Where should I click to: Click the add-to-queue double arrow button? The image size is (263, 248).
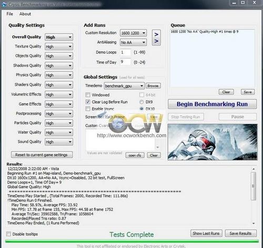156,38
